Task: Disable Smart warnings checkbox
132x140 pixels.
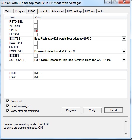Action: pos(8,106)
